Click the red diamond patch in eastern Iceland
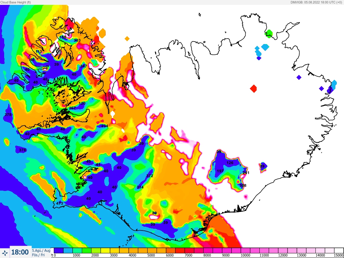This screenshot has height=258, width=344. pyautogui.click(x=254, y=89)
